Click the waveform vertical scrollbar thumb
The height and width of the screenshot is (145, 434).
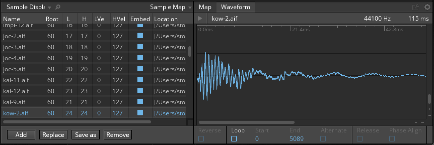tap(429, 99)
